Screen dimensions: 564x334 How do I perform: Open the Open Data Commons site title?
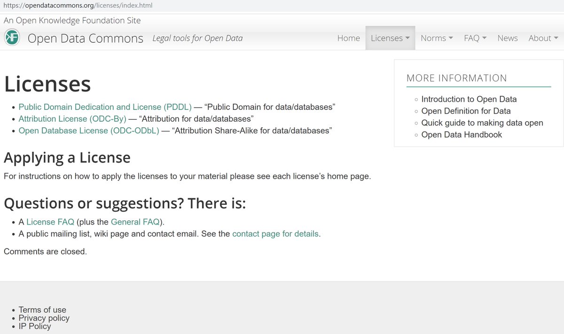(x=86, y=38)
